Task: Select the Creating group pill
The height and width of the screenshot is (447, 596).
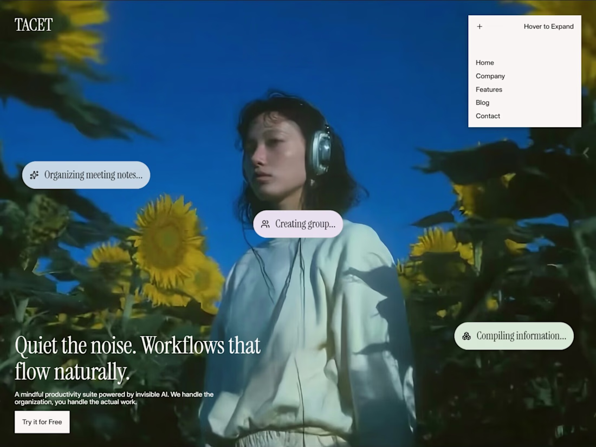Action: click(x=298, y=224)
